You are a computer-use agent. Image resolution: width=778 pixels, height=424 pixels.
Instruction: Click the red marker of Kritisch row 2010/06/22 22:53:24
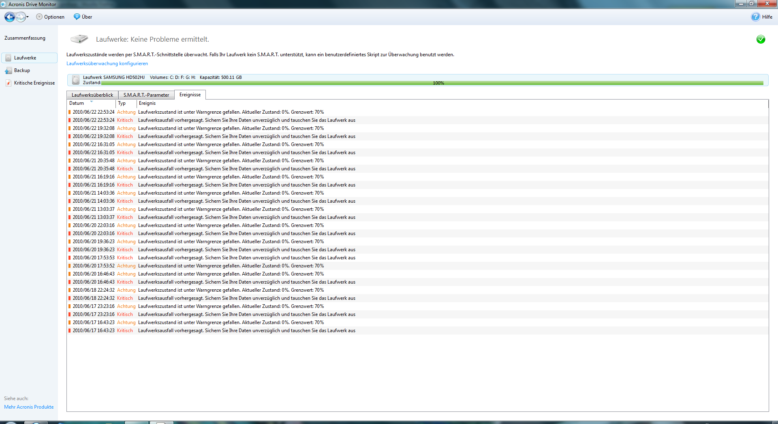click(x=69, y=120)
